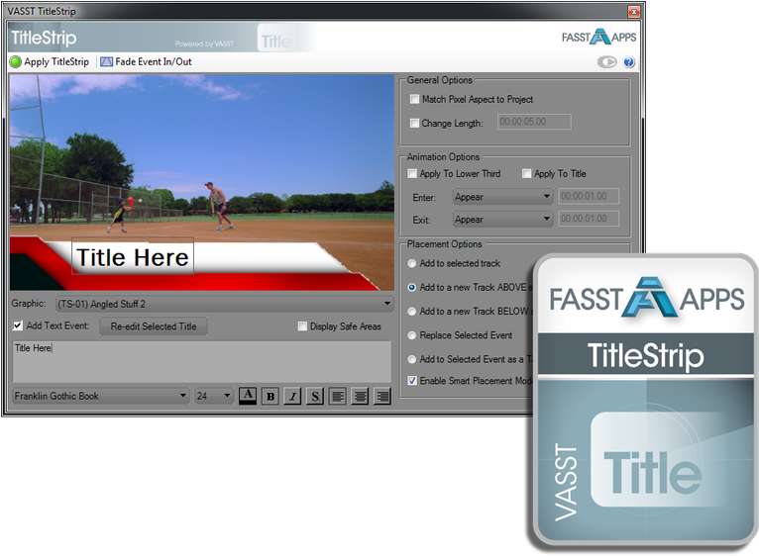Open the text color picker button
The height and width of the screenshot is (556, 759).
tap(248, 396)
